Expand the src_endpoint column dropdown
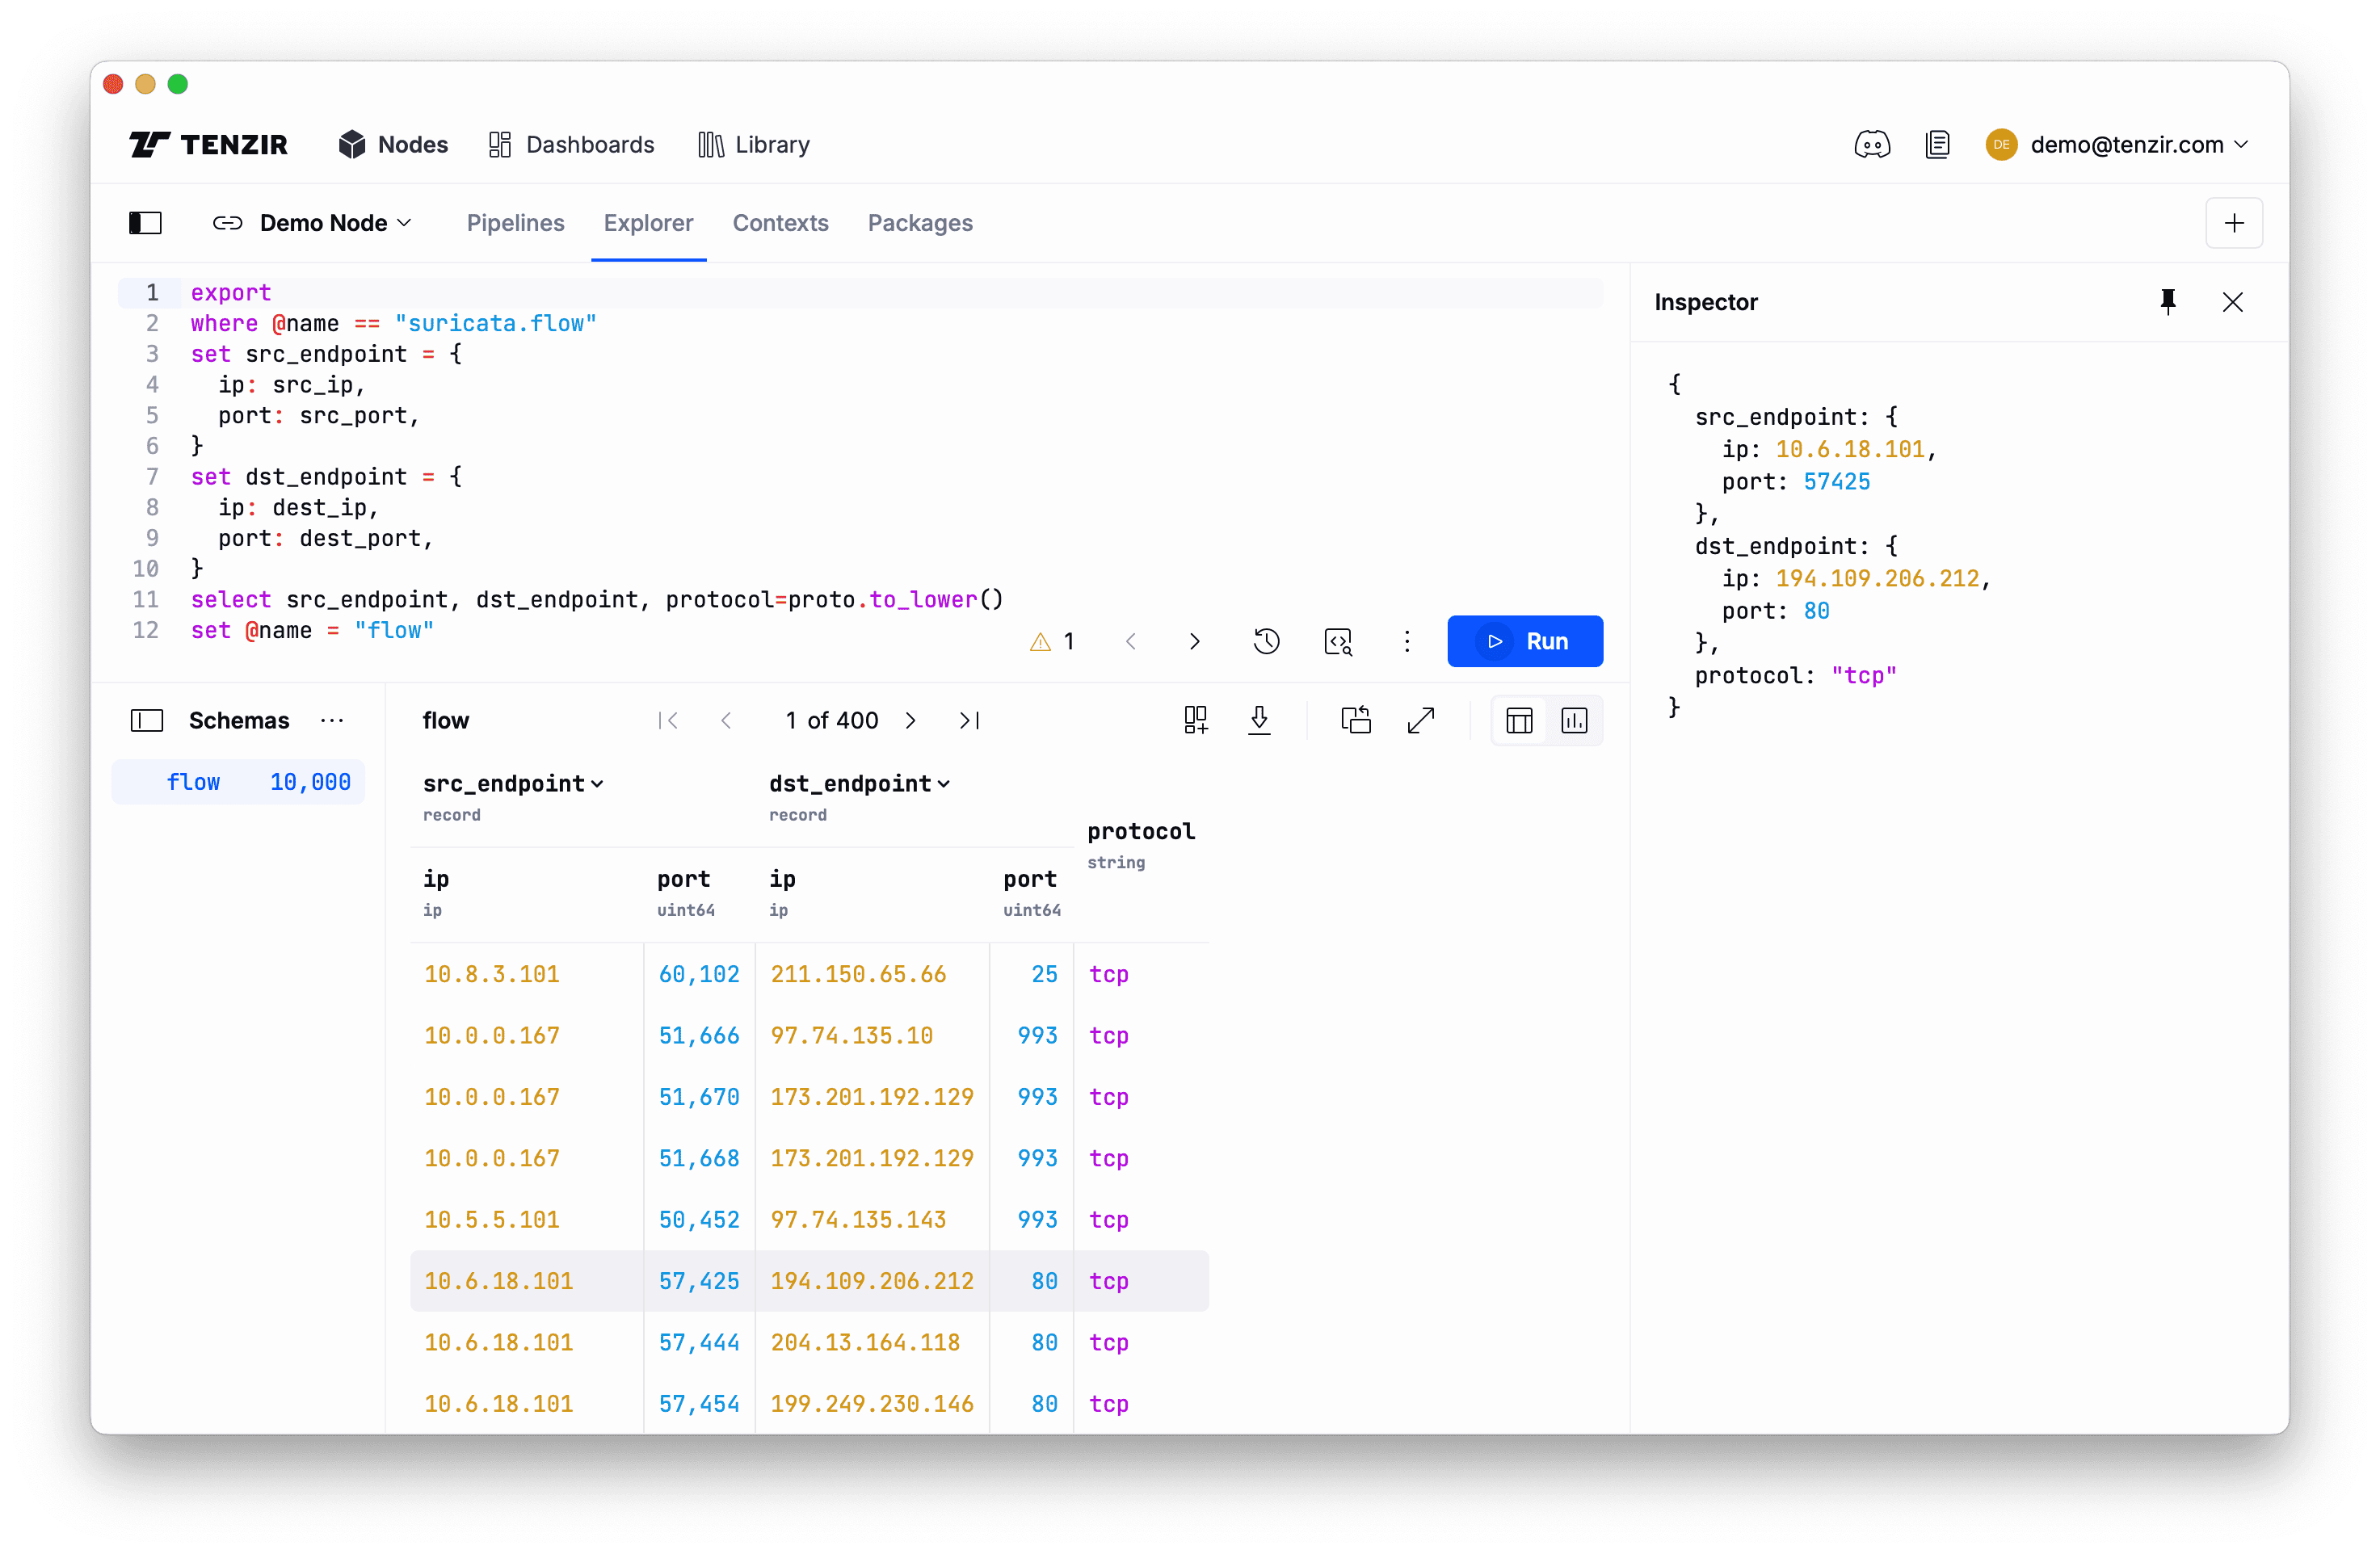Screen dimensions: 2380x1554 coord(599,784)
